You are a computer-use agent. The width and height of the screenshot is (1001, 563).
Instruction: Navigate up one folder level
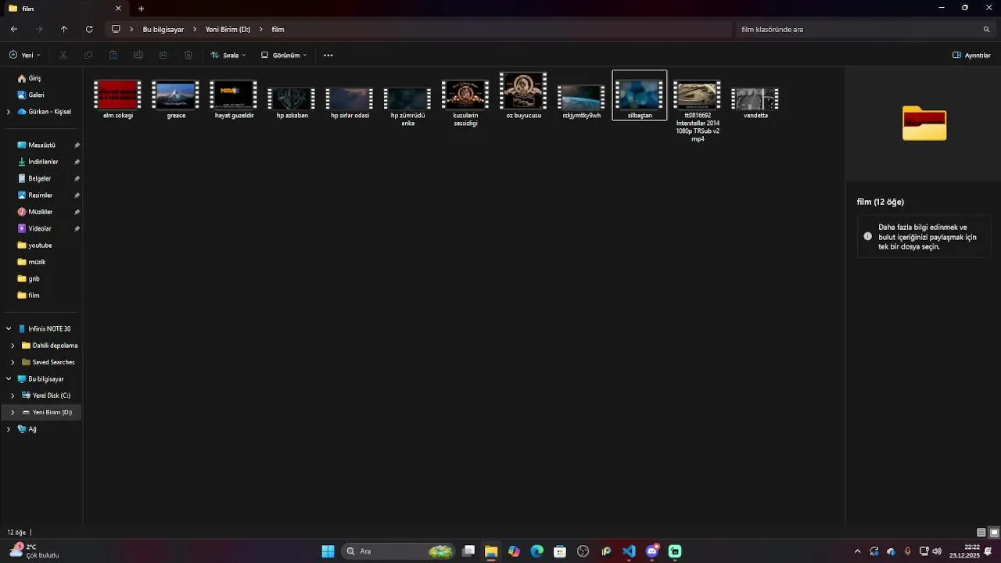[64, 29]
